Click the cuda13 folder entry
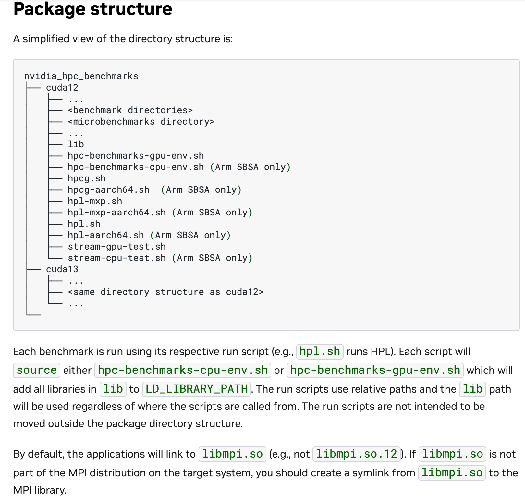Image resolution: width=525 pixels, height=501 pixels. pos(62,269)
